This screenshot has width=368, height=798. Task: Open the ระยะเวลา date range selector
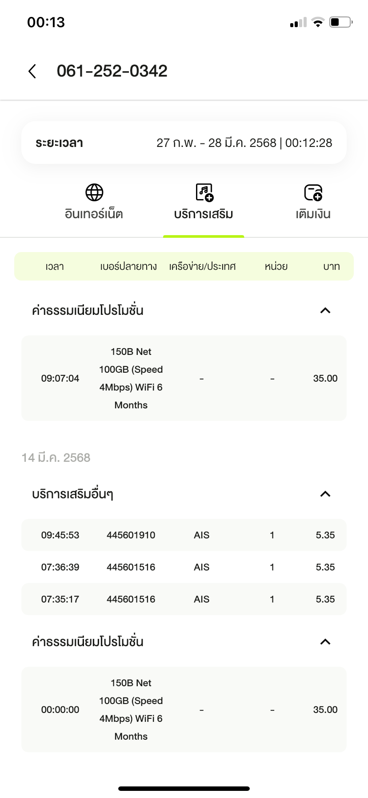click(x=184, y=142)
